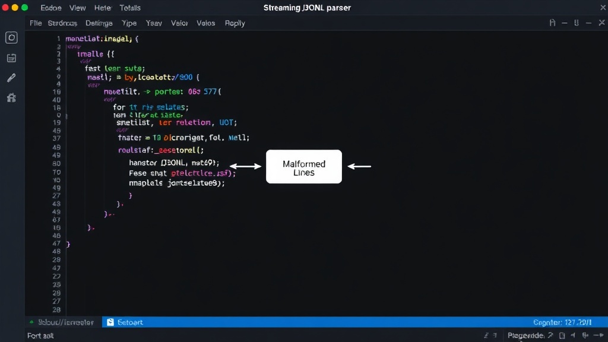
Task: Click line number 1 in gutter
Action: [x=58, y=39]
